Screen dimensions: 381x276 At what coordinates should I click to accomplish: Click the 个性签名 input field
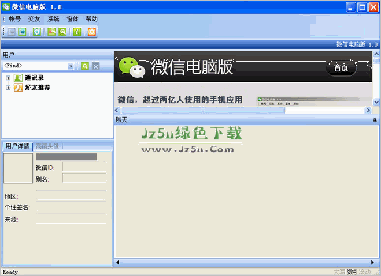click(71, 206)
